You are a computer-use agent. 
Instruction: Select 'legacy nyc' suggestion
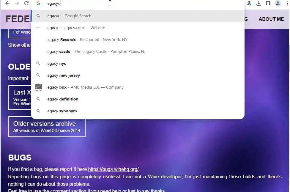point(138,63)
